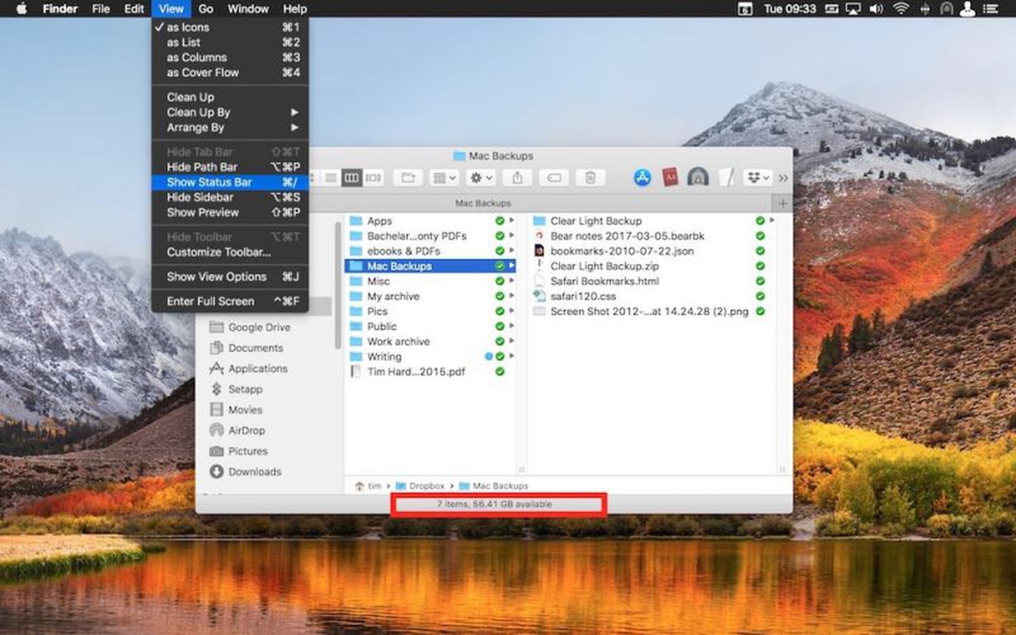Click the New Folder icon in the toolbar
Viewport: 1016px width, 635px height.
coord(408,178)
